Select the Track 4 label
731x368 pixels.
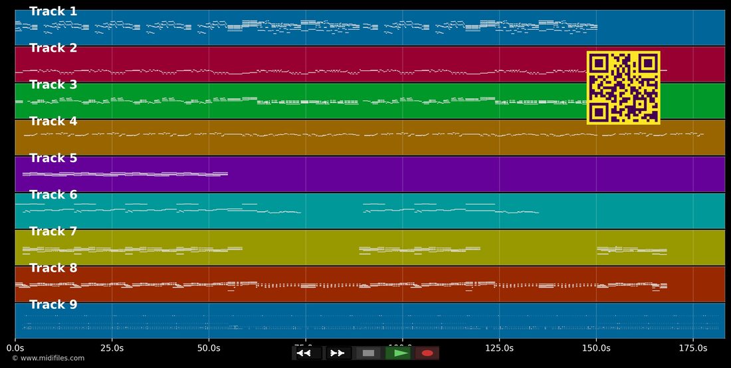click(53, 122)
